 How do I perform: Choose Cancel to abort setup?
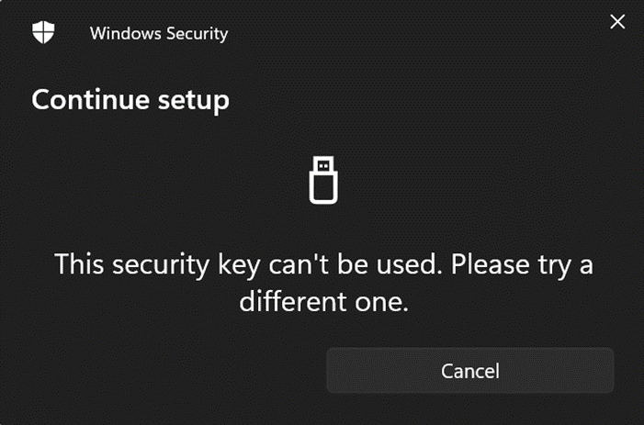click(469, 371)
